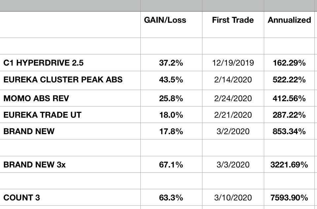The width and height of the screenshot is (317, 209).
Task: Select the 2/24/2020 date cell
Action: click(233, 98)
